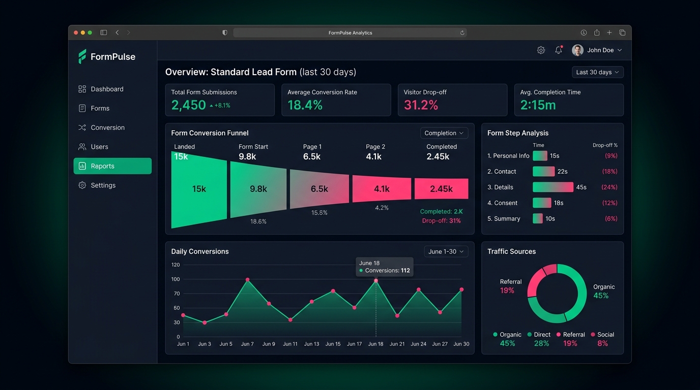This screenshot has width=700, height=390.
Task: Click the 'Drop-off: 31%' funnel text
Action: 442,221
